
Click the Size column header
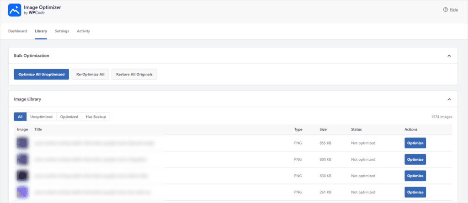coord(323,130)
